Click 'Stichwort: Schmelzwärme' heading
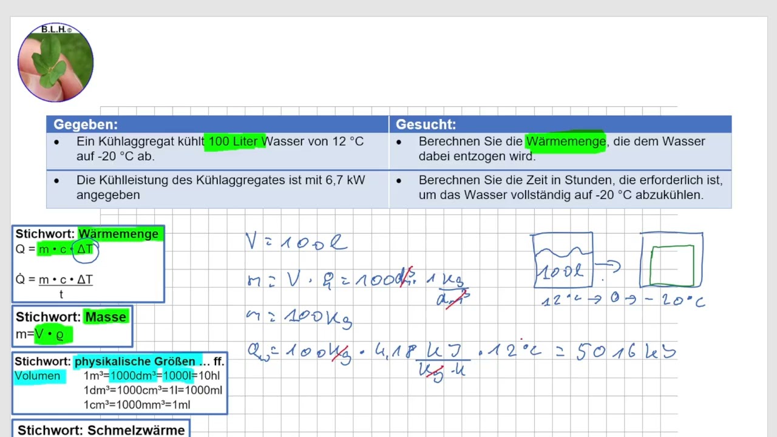This screenshot has width=777, height=437. tap(101, 430)
